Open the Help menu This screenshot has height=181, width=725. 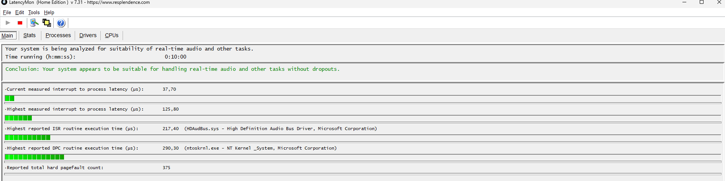tap(49, 12)
